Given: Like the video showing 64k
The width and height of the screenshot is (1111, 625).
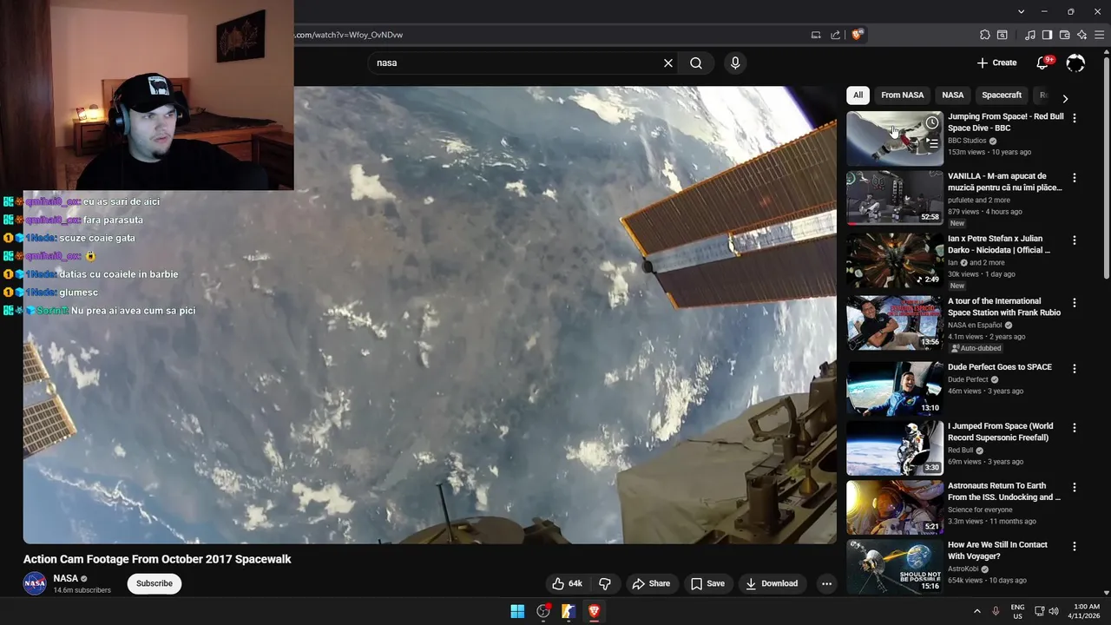Looking at the screenshot, I should click(x=567, y=583).
